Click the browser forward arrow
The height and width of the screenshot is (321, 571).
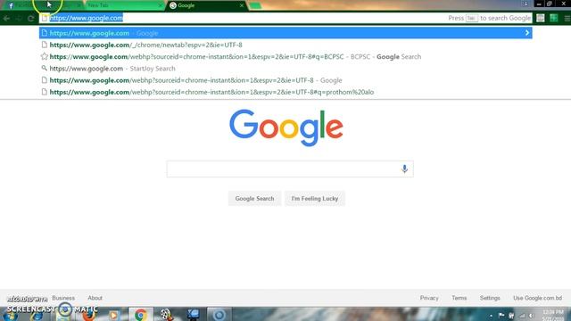(19, 18)
